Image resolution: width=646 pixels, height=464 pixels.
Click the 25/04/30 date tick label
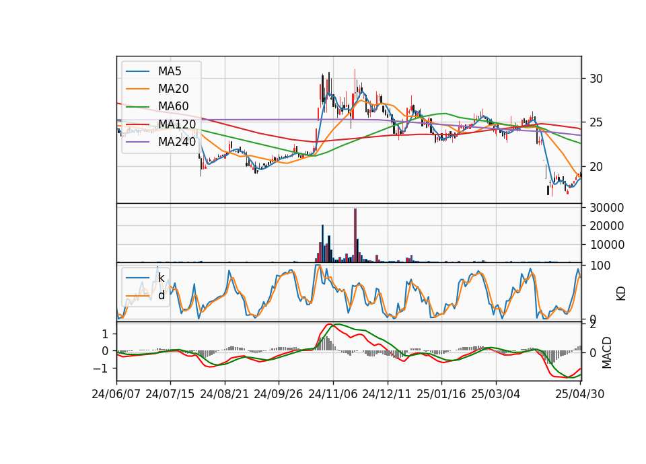point(580,394)
